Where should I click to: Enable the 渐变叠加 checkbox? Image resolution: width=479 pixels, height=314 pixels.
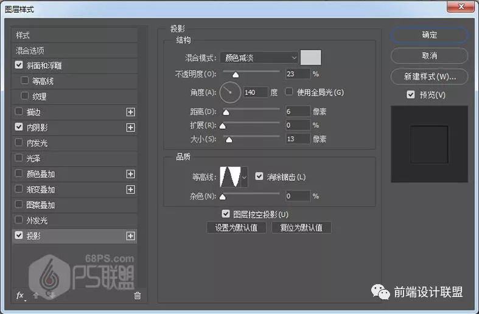(19, 189)
